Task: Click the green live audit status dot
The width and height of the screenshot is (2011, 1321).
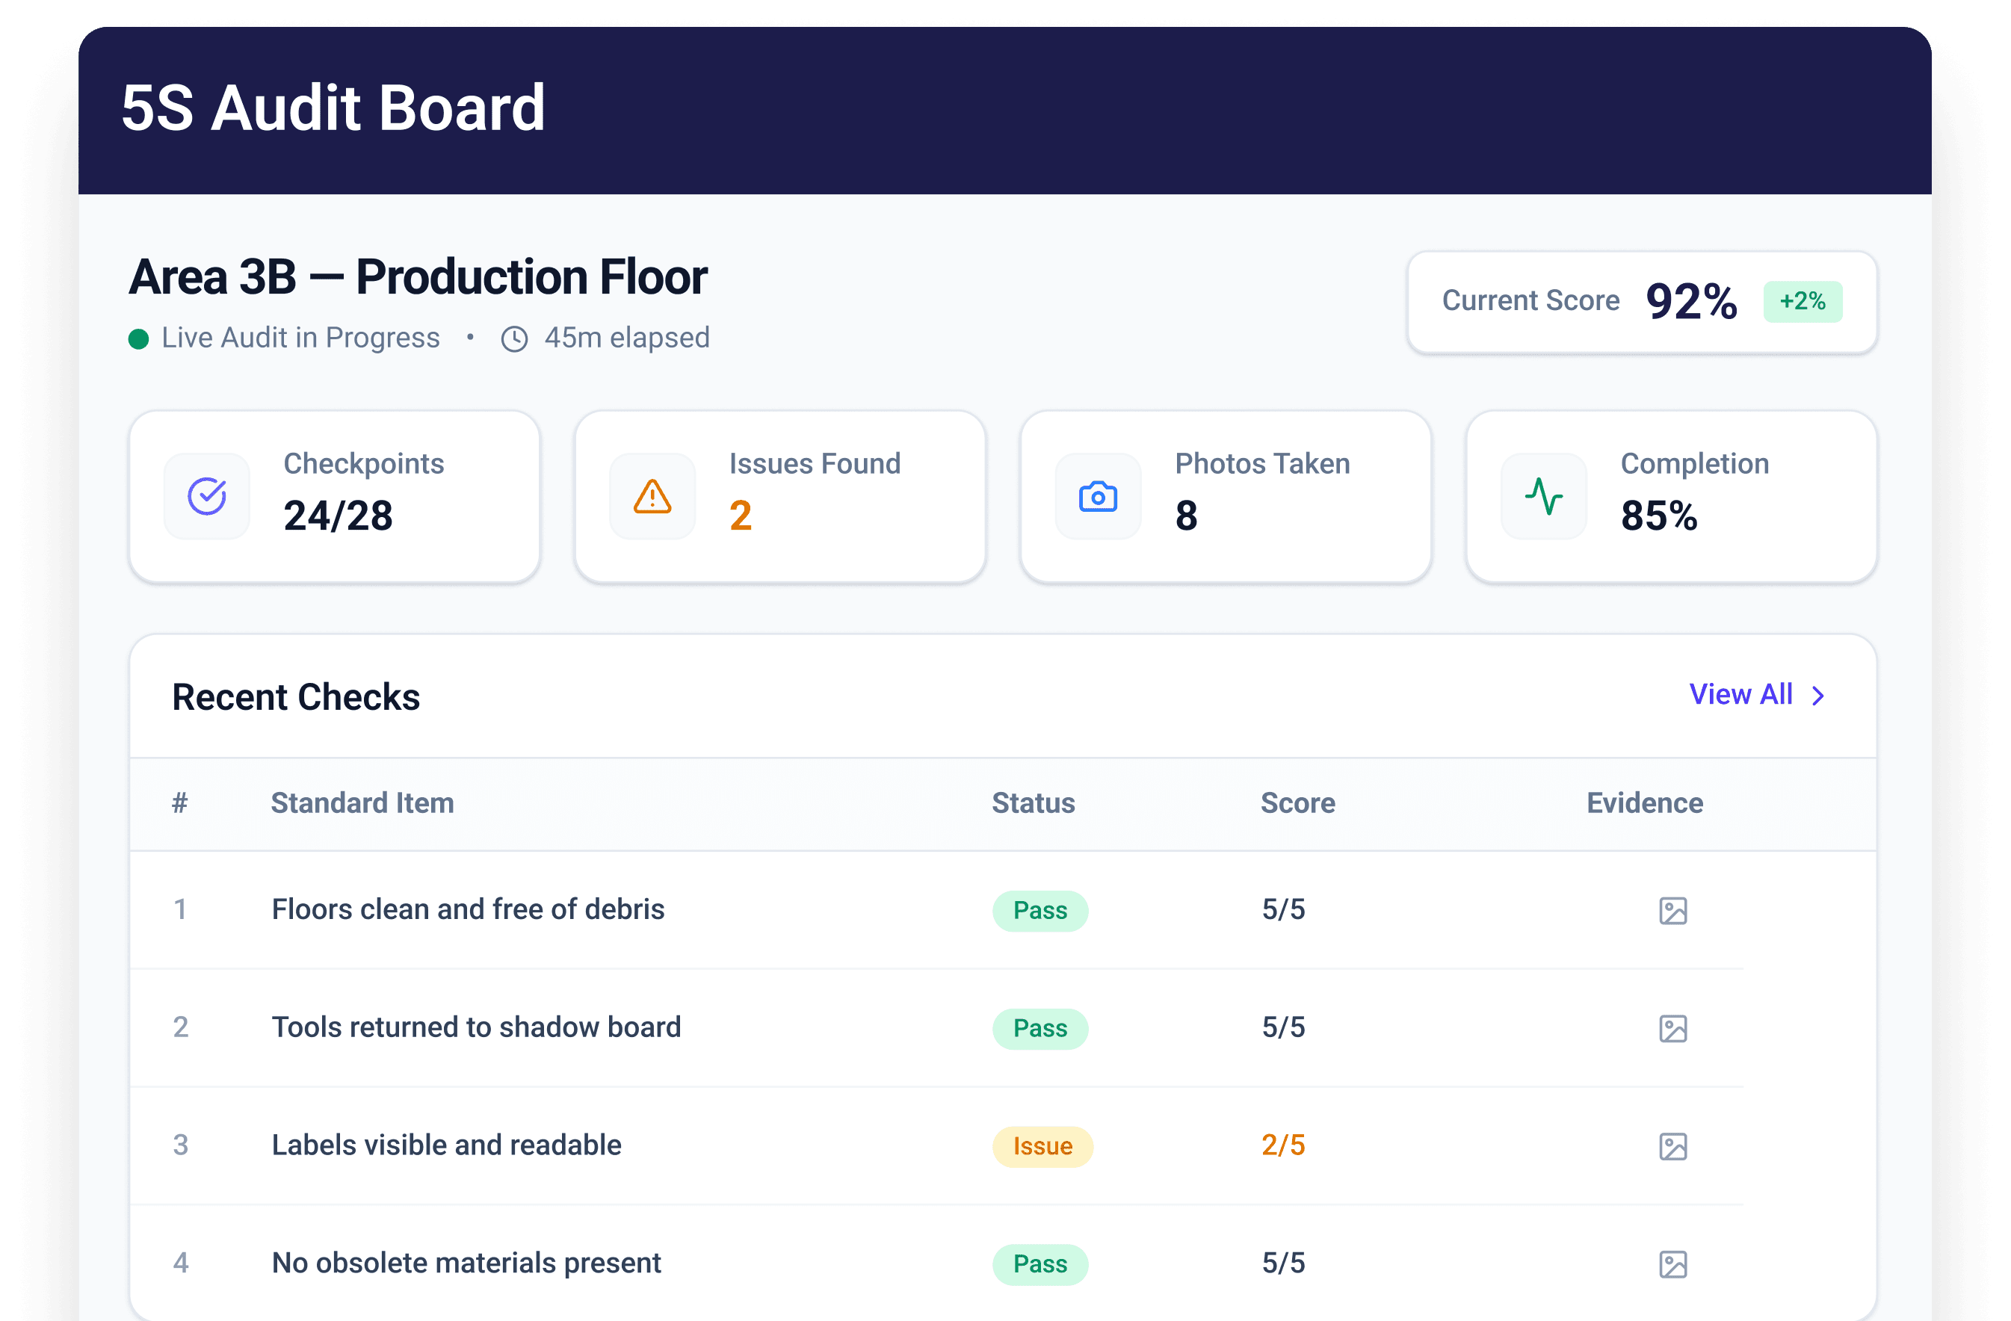Action: (x=138, y=338)
